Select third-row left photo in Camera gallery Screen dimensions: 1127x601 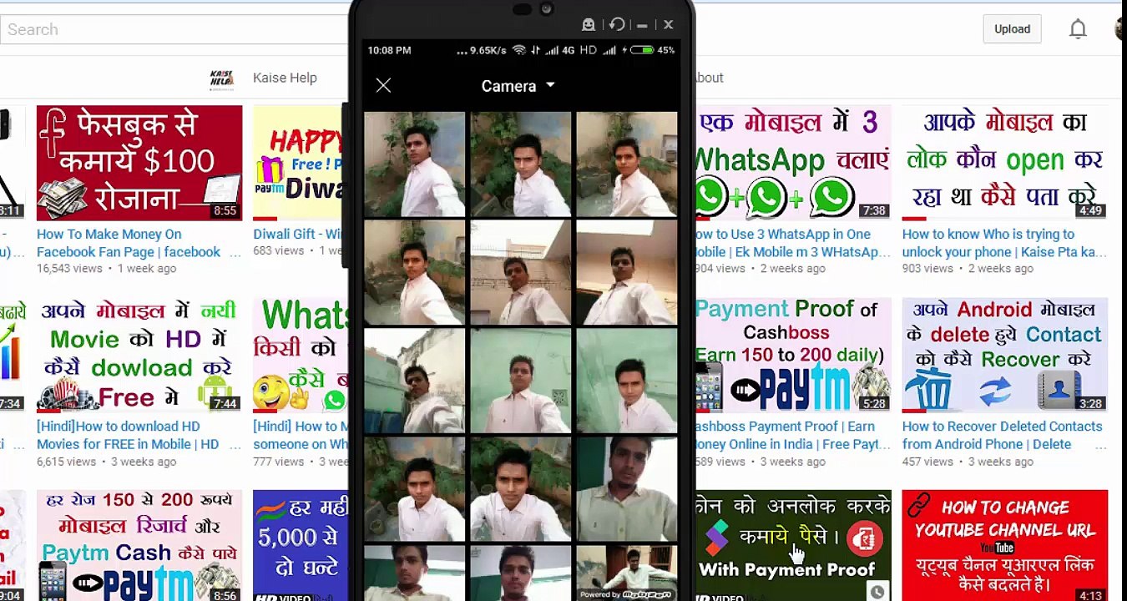tap(414, 381)
